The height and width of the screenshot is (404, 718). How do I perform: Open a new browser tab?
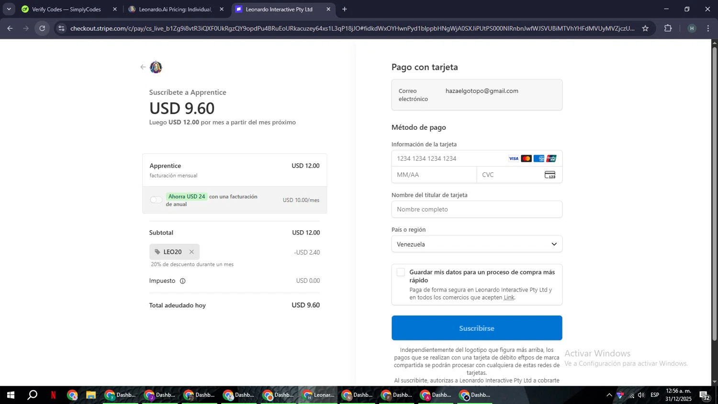click(345, 9)
